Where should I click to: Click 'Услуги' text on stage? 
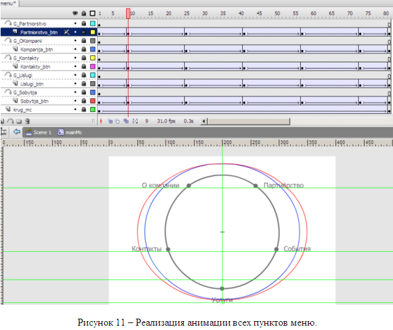coord(222,300)
